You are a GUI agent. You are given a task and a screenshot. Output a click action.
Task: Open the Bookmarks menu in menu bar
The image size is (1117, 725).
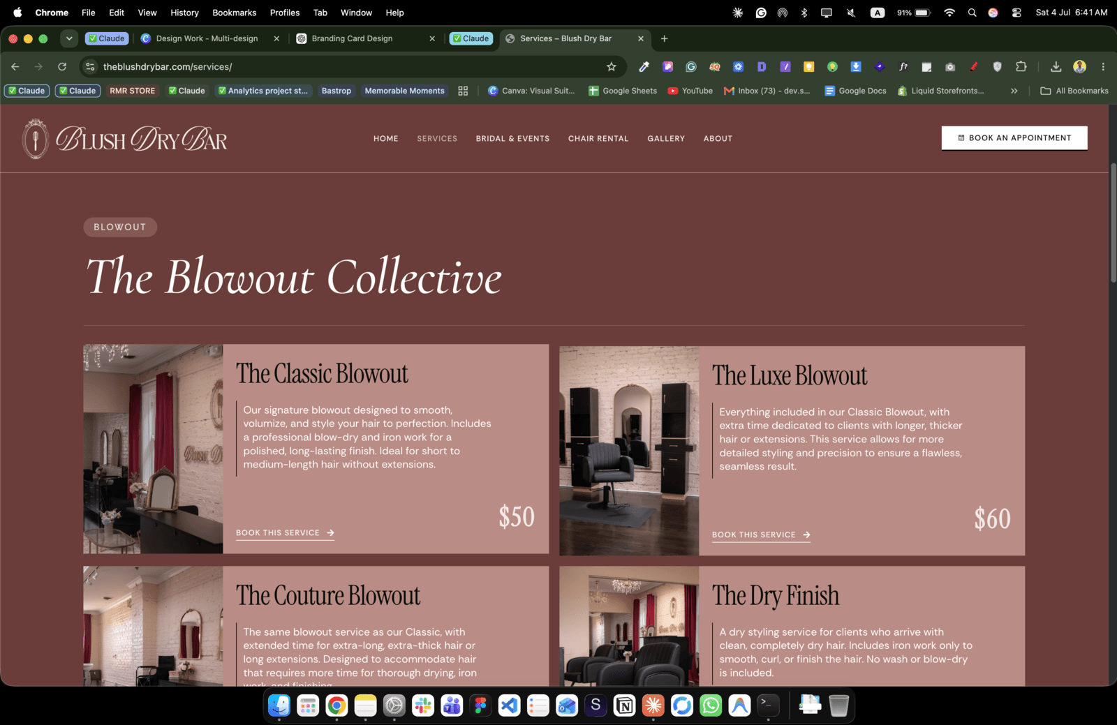pyautogui.click(x=235, y=13)
